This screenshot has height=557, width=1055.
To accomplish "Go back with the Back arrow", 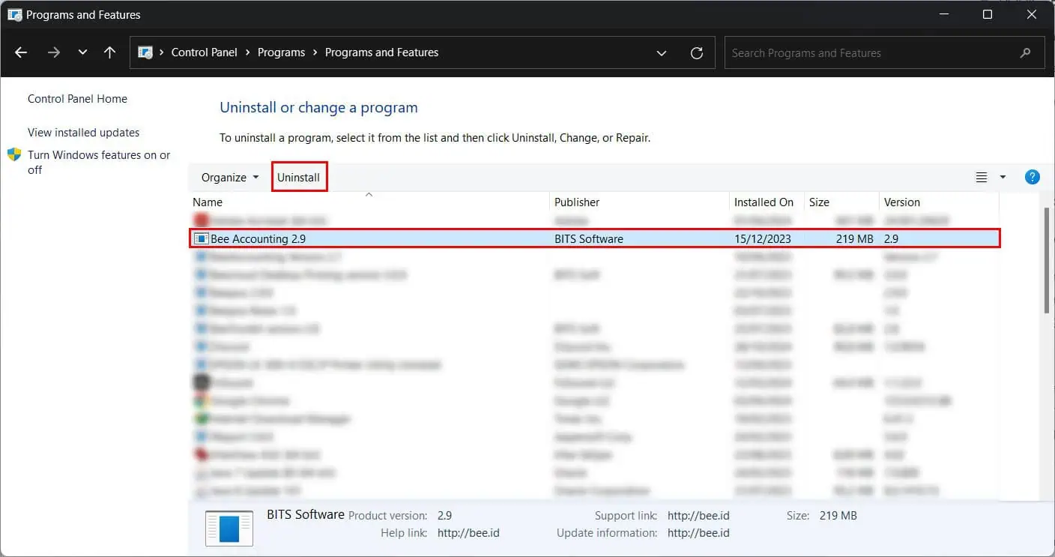I will point(21,52).
